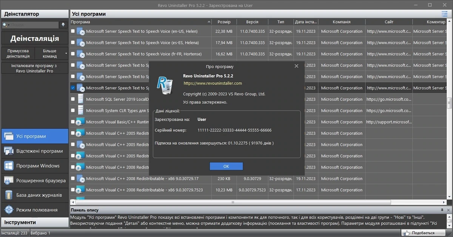Click the 17.11.2023 install date cell
Screen dimensions: 453x237
pos(306,190)
